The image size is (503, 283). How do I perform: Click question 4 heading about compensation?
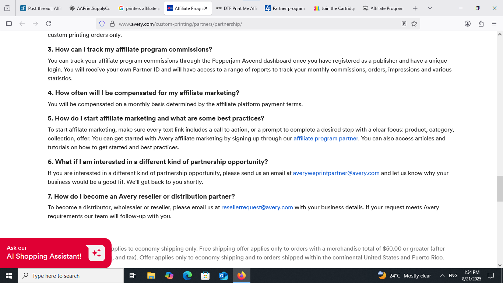pyautogui.click(x=144, y=93)
